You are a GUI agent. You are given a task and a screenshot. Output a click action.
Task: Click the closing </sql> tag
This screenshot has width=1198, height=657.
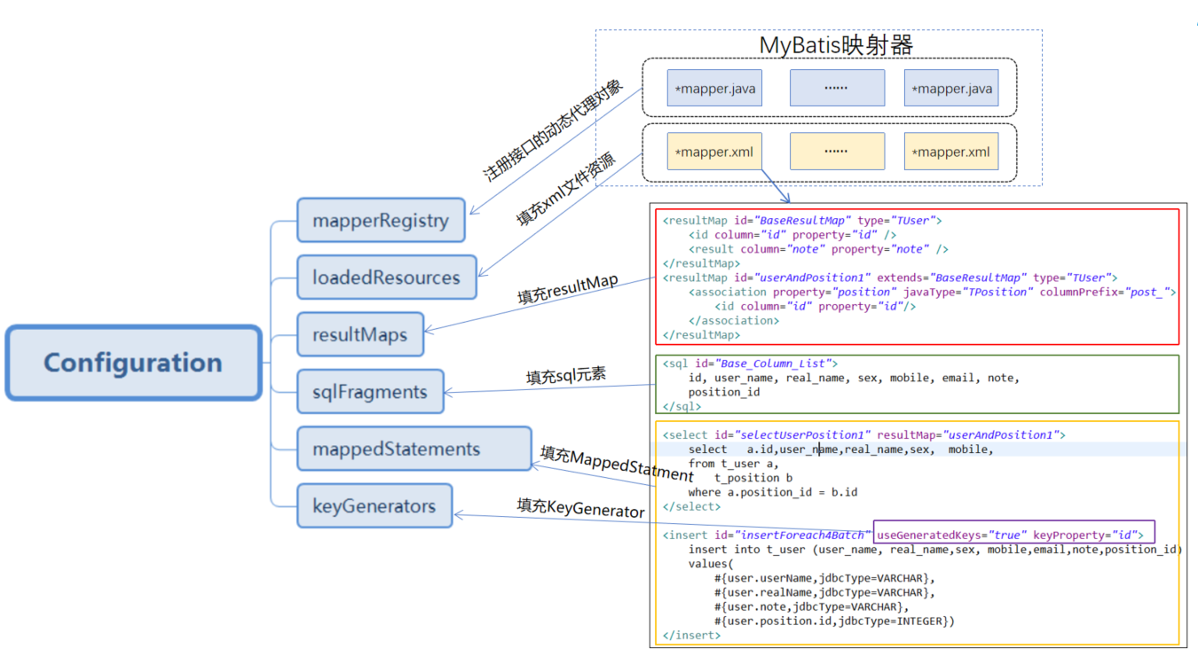pos(682,406)
